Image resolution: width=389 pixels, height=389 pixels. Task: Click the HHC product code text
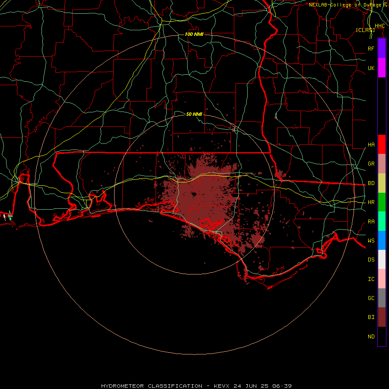pos(379,26)
